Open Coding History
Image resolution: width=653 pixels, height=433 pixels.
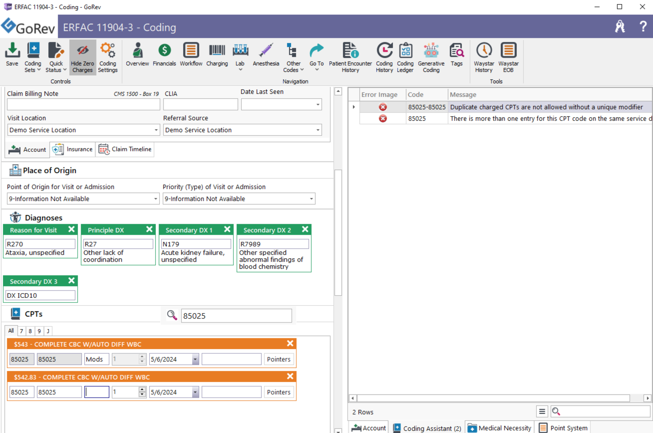coord(384,57)
